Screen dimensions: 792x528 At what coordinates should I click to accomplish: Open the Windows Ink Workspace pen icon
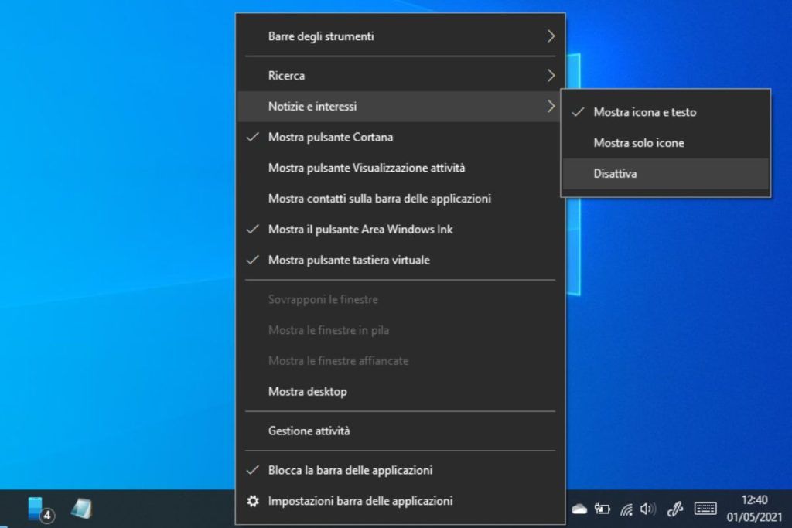click(675, 509)
